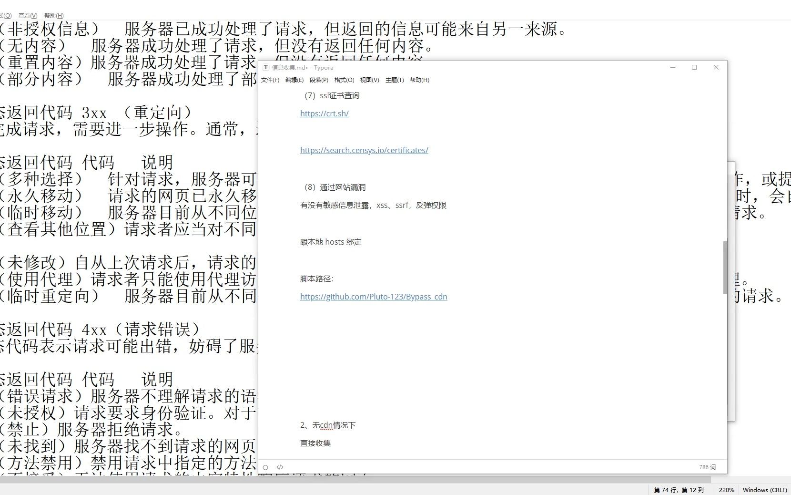This screenshot has width=791, height=495.
Task: Open the 查看(V) menu in Notepad window
Action: point(28,16)
